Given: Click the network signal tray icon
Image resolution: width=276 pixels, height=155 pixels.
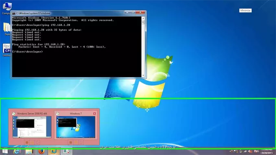Looking at the screenshot, I should click(245, 151).
